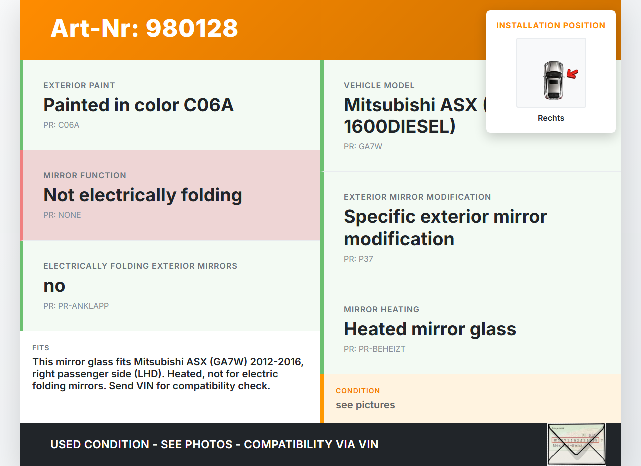Click the PR: GA7W code text
This screenshot has width=641, height=466.
pyautogui.click(x=363, y=147)
